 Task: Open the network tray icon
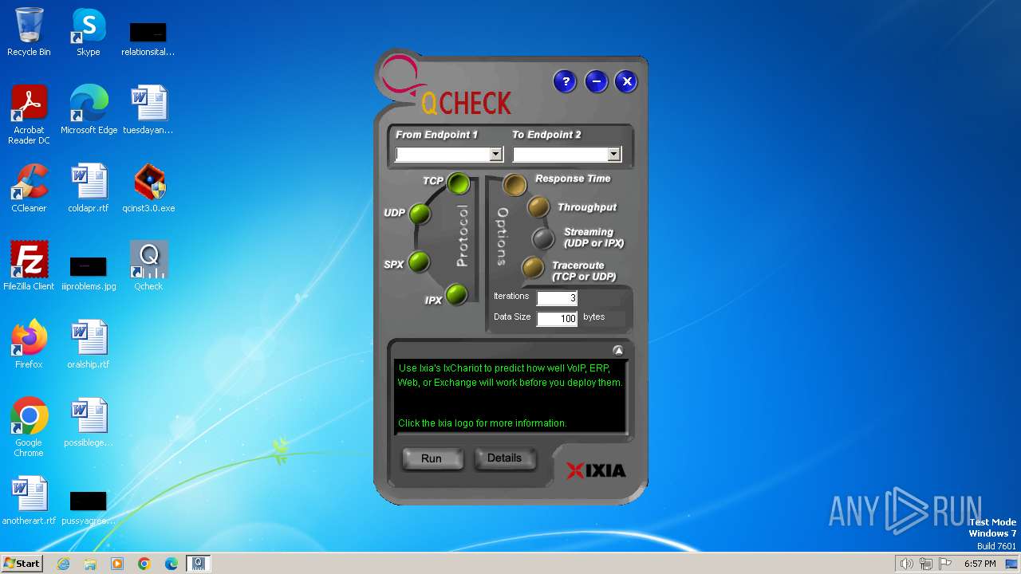click(926, 564)
